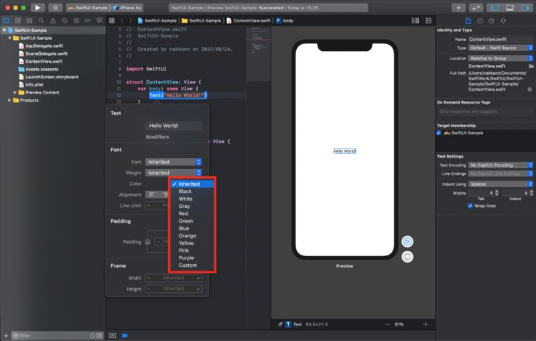
Task: Collapse the SwiftUI-Sample group folder
Action: click(9, 38)
